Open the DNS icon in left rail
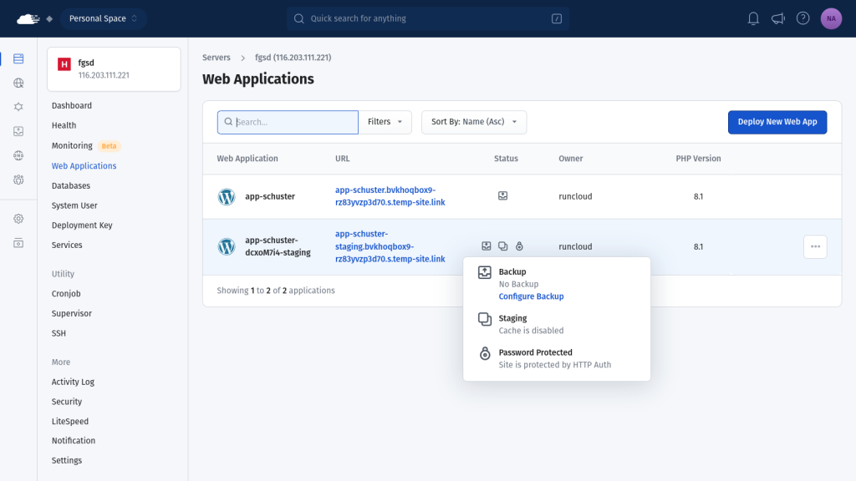Screen dimensions: 856x481 pyautogui.click(x=18, y=155)
